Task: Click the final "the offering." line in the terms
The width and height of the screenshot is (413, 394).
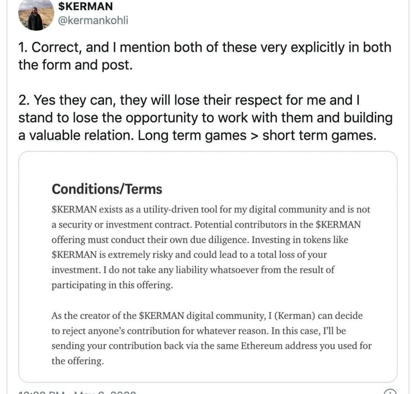Action: (77, 361)
